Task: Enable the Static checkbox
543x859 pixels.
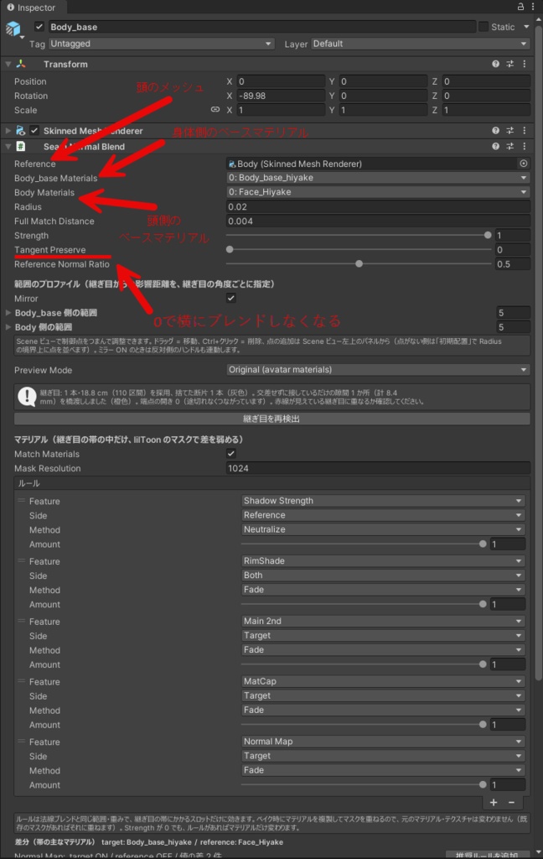Action: (x=484, y=26)
